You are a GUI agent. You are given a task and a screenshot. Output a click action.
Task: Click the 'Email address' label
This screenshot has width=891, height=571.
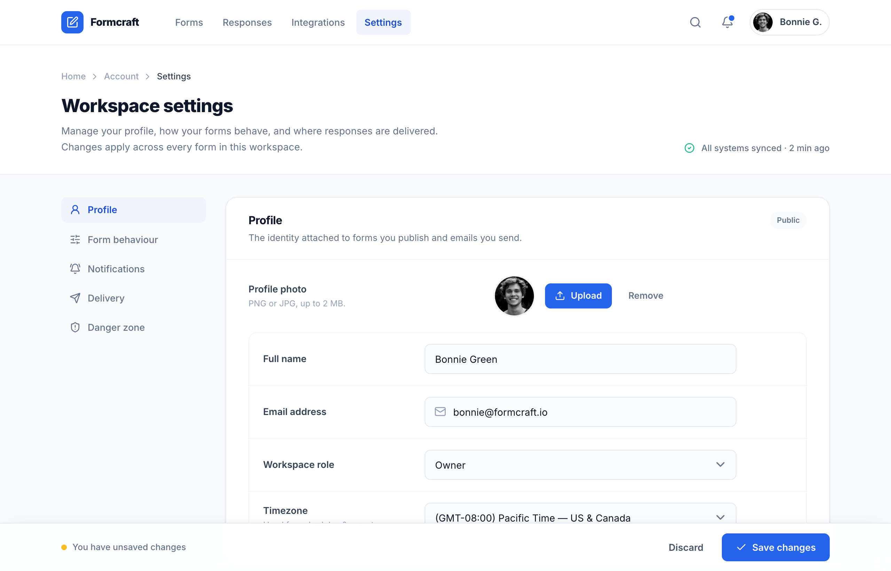point(295,412)
